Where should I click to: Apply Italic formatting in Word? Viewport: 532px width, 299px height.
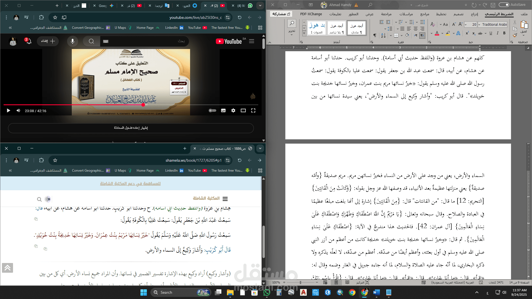tap(498, 33)
